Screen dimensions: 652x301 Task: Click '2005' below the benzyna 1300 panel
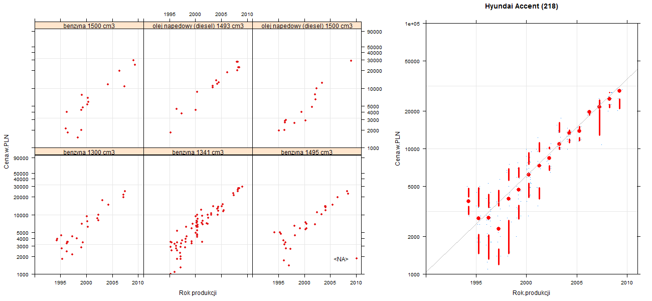(112, 283)
